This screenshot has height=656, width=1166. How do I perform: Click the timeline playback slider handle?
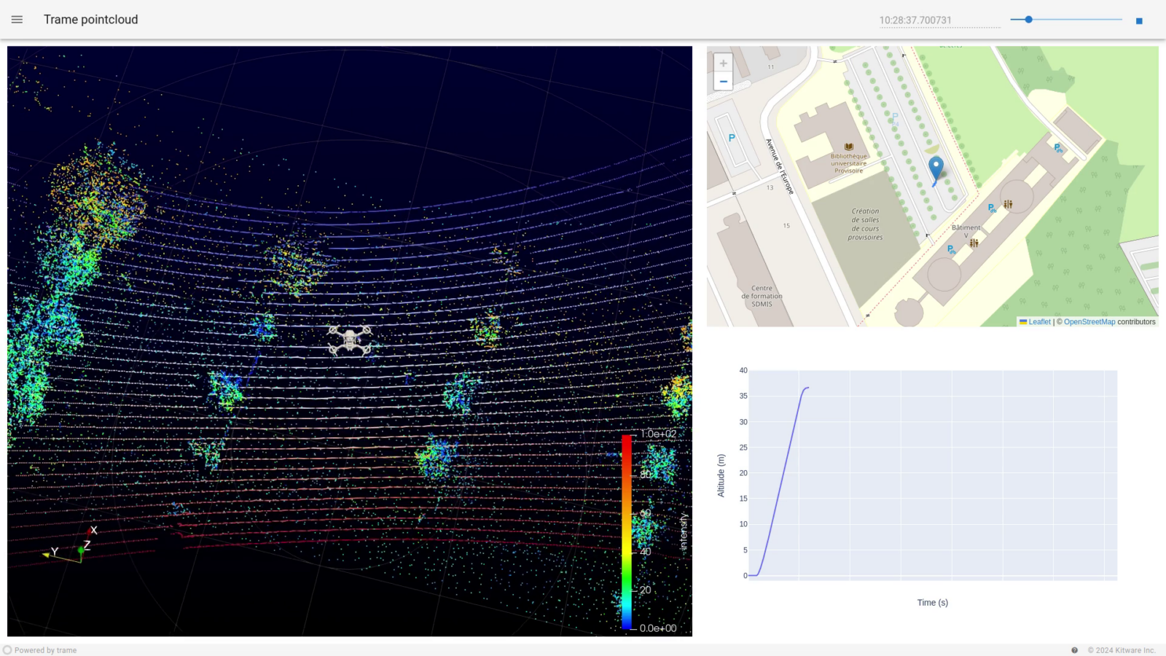(x=1028, y=20)
